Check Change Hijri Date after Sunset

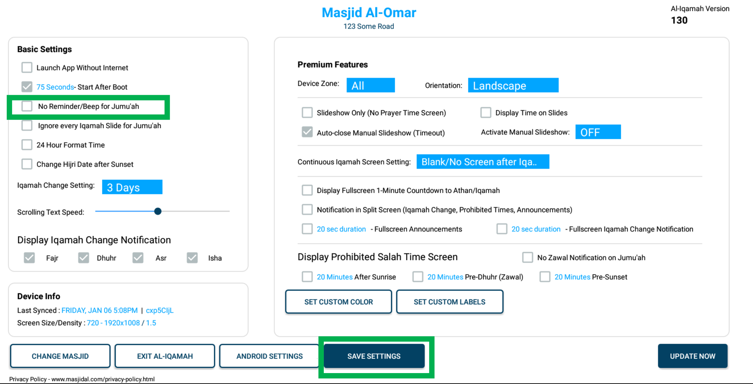coord(27,164)
